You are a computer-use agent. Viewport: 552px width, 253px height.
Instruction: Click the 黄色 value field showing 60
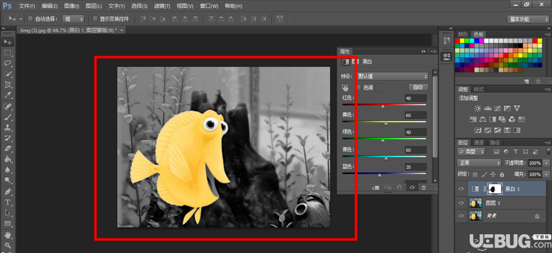click(x=416, y=115)
